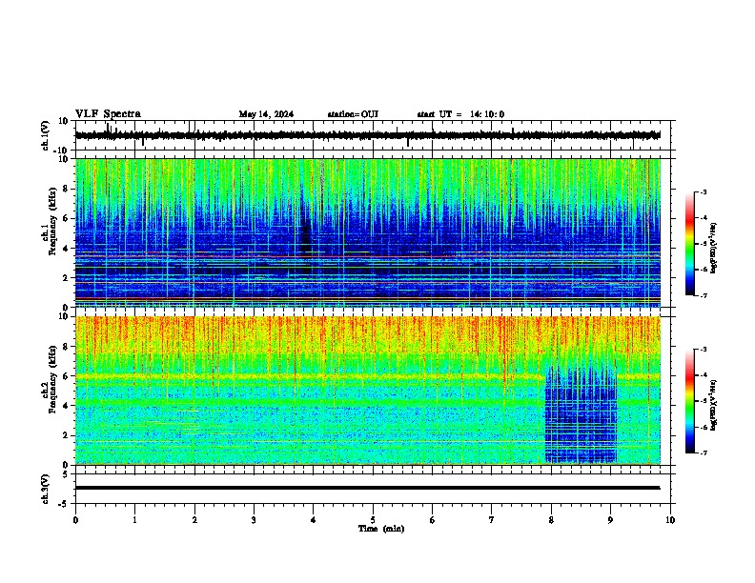Image resolution: width=755 pixels, height=583 pixels.
Task: Click the ch.2 'Frequency (kHz)' axis label
Action: (x=52, y=379)
